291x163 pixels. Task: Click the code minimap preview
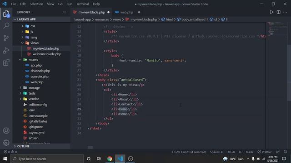277,29
